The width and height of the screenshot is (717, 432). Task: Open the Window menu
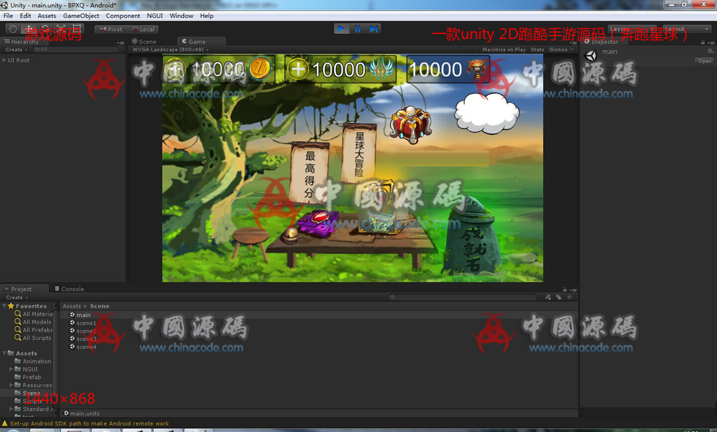click(x=181, y=15)
